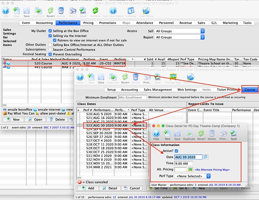Click Revert icon in performance window toolbar
259x200 pixels.
tap(125, 77)
